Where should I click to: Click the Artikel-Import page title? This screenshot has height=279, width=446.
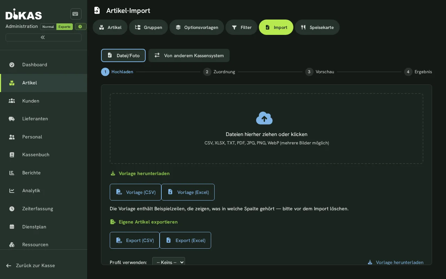[x=128, y=10]
